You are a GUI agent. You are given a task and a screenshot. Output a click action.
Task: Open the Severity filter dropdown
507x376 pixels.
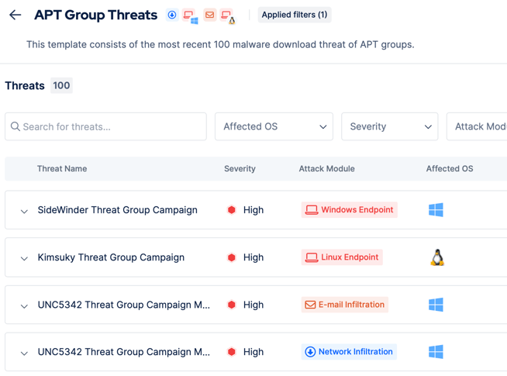(389, 126)
